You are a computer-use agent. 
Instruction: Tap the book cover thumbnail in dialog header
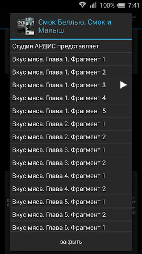pos(26,26)
